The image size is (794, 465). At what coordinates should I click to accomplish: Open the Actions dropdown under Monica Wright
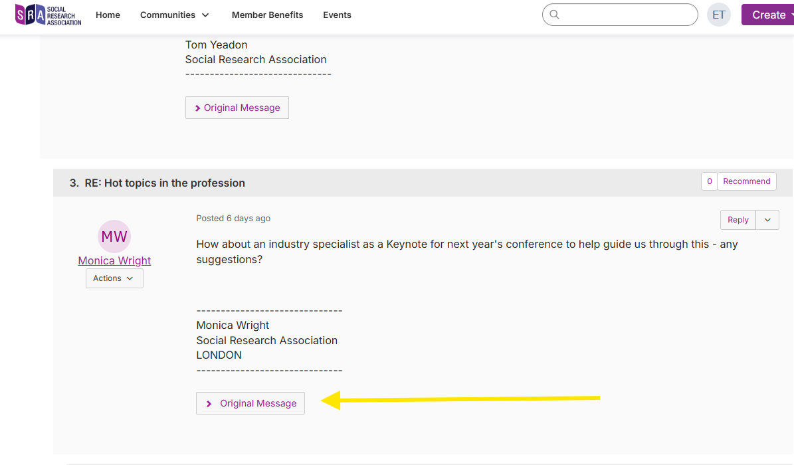click(x=114, y=278)
